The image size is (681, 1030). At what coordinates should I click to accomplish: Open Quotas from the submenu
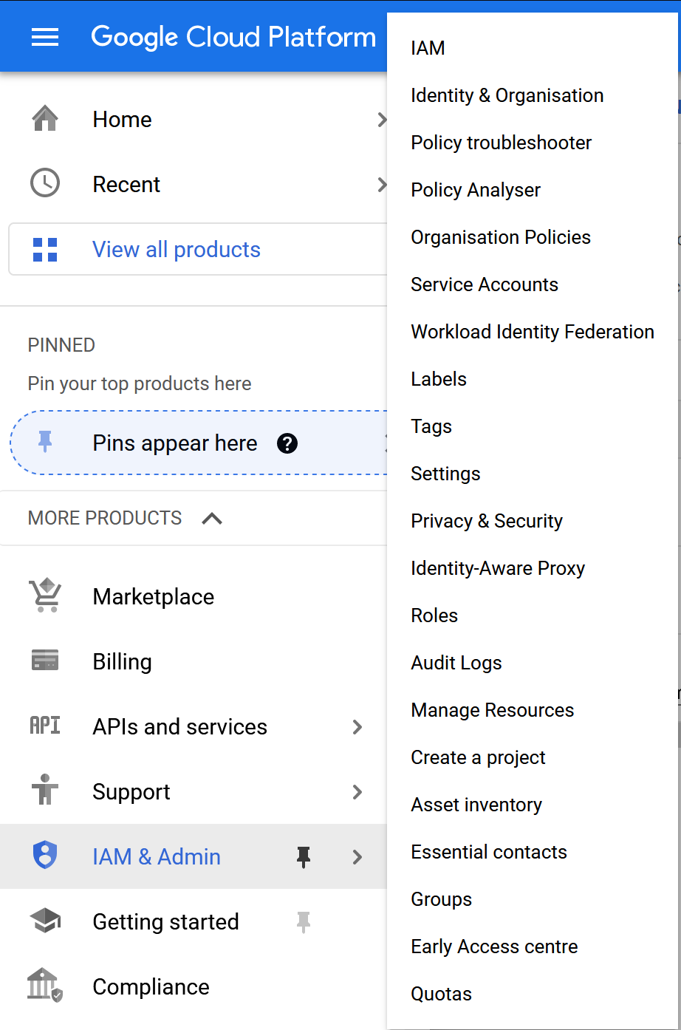pos(441,994)
